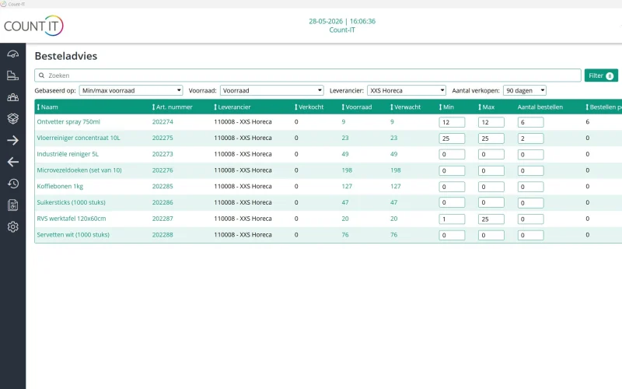The height and width of the screenshot is (389, 622).
Task: Click Verwacht value 127 for Koffiebonen
Action: tap(396, 186)
